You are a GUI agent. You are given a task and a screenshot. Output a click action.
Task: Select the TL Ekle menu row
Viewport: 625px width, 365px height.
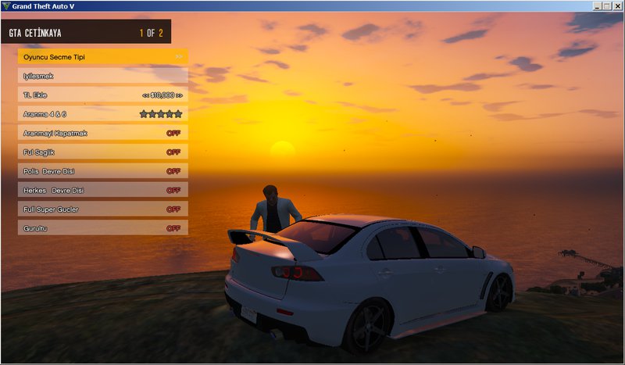[103, 95]
